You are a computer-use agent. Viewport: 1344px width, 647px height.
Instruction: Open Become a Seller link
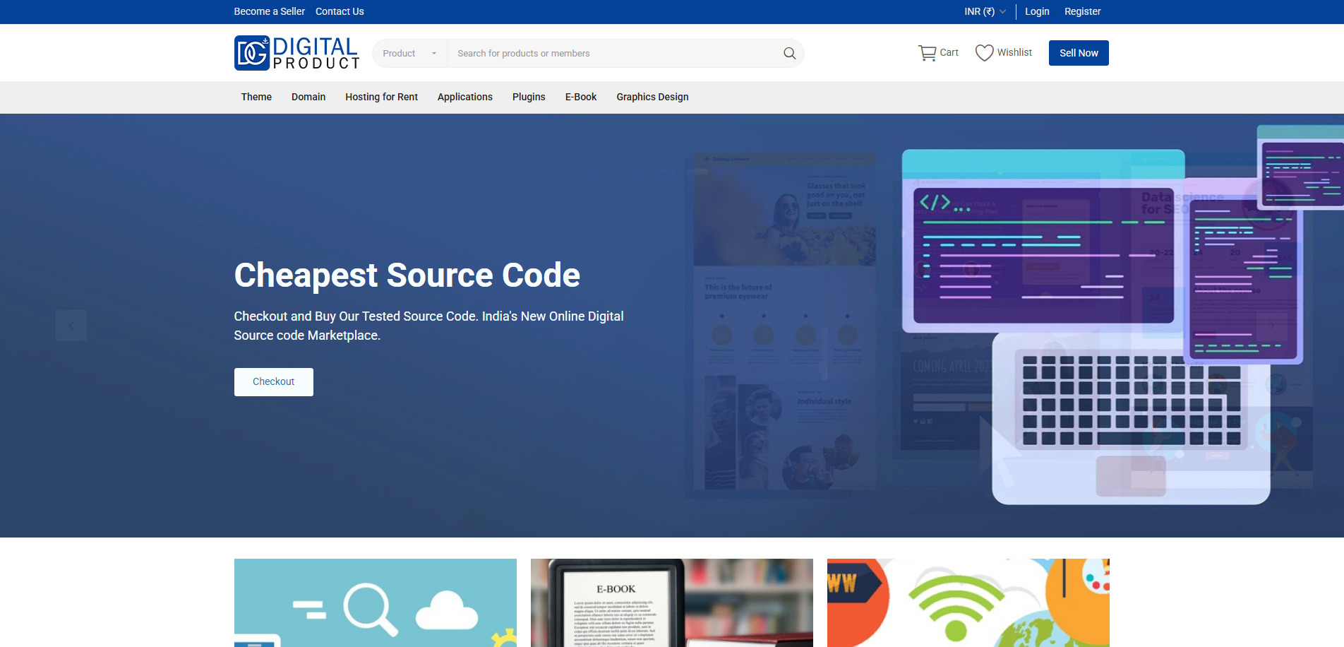[270, 11]
